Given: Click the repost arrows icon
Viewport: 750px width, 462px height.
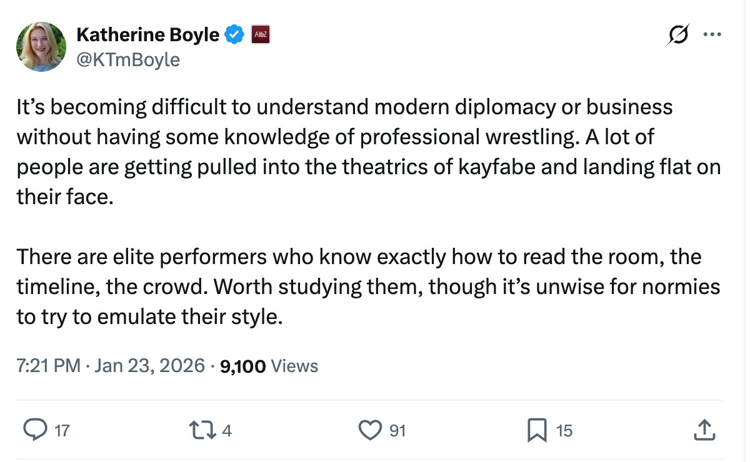Looking at the screenshot, I should coord(201,430).
